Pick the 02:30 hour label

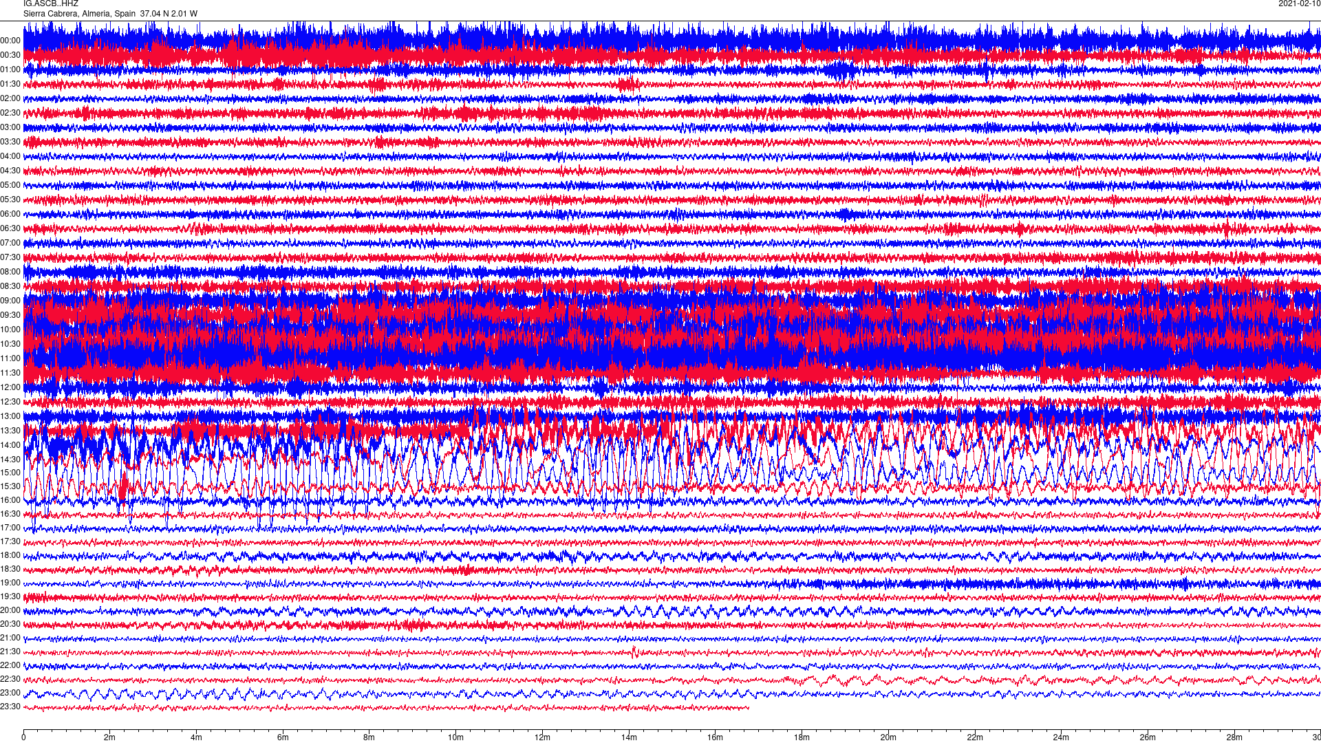tap(10, 113)
